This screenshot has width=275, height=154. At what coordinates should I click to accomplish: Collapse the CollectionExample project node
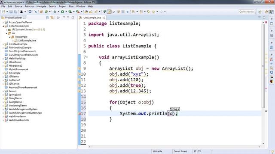coord(3,26)
